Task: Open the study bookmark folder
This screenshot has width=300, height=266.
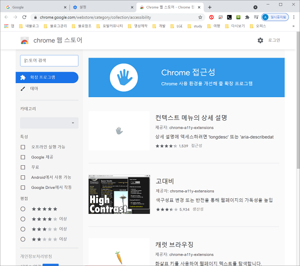Action: coord(195,26)
